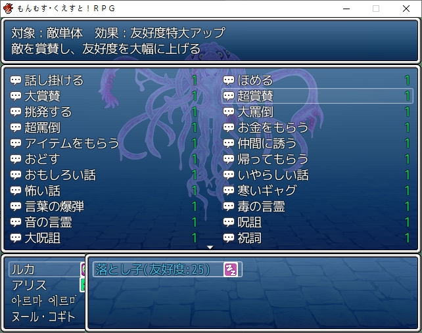Screen dimensions: 422x333
Task: Click the speech bubble icon beside 超罵倒
Action: coord(16,128)
